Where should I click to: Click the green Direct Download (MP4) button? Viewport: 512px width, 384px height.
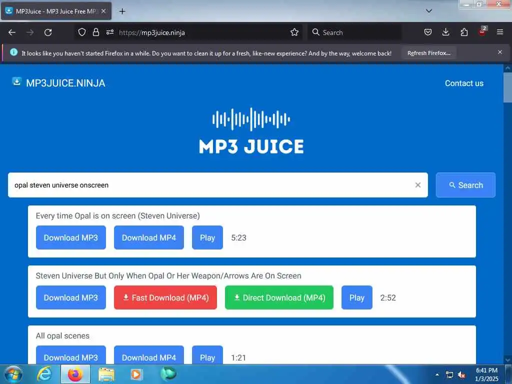pos(279,297)
